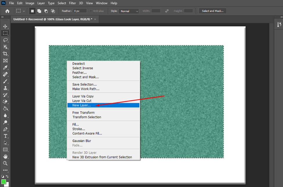
Task: Select the Eraser tool
Action: click(5, 102)
